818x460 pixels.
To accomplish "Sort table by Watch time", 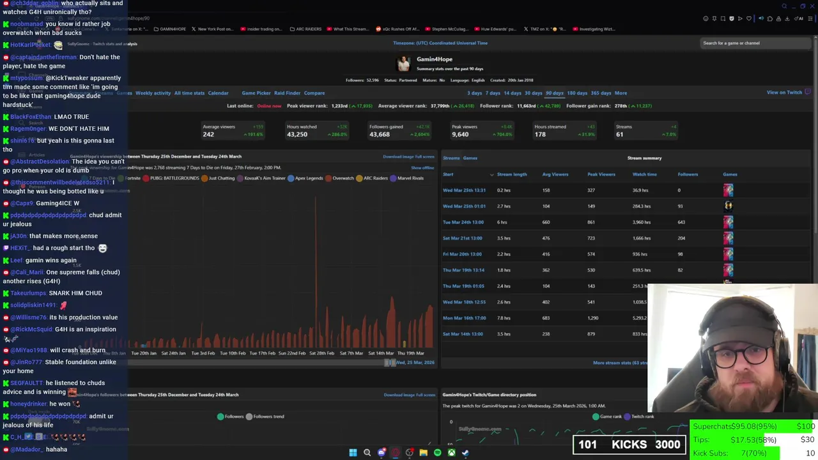I will coord(644,174).
